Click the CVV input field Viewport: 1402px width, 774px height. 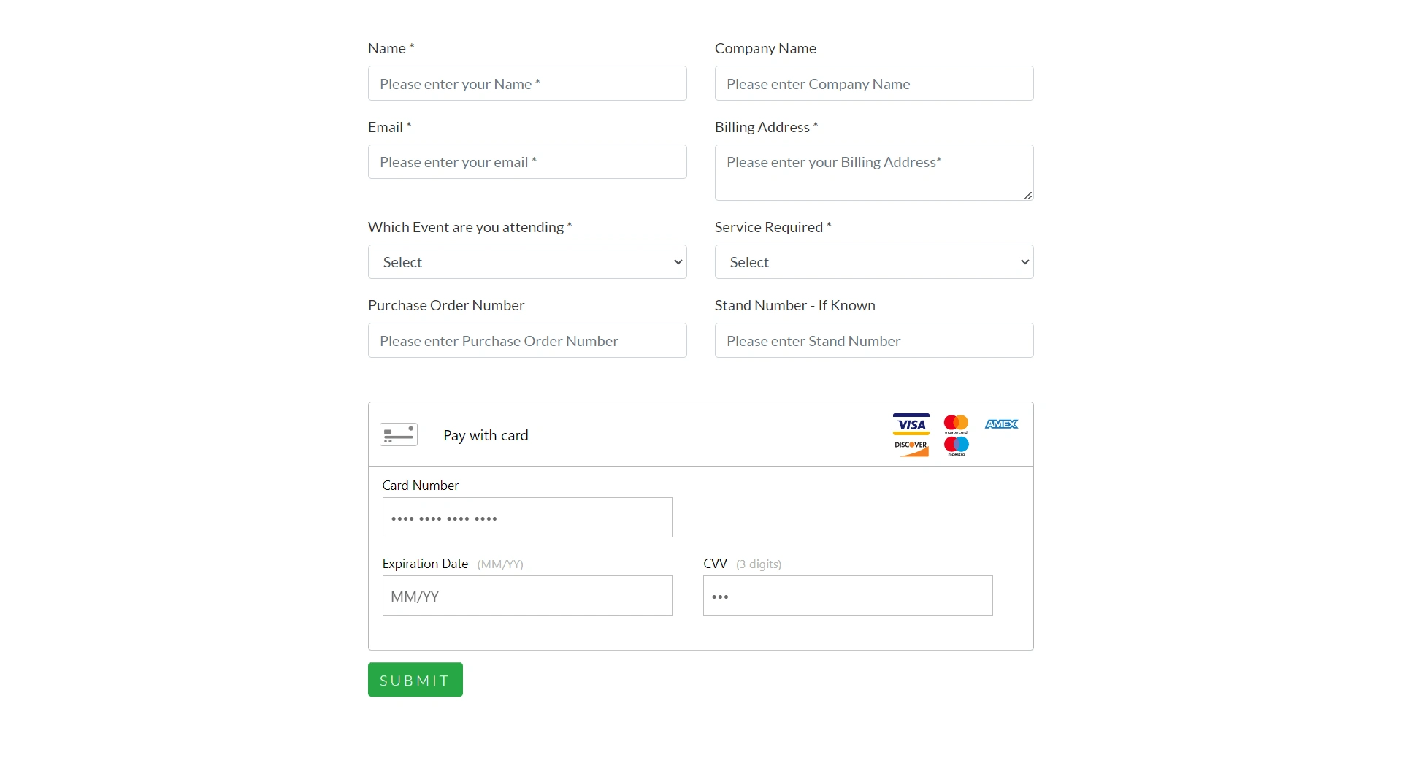(x=848, y=596)
